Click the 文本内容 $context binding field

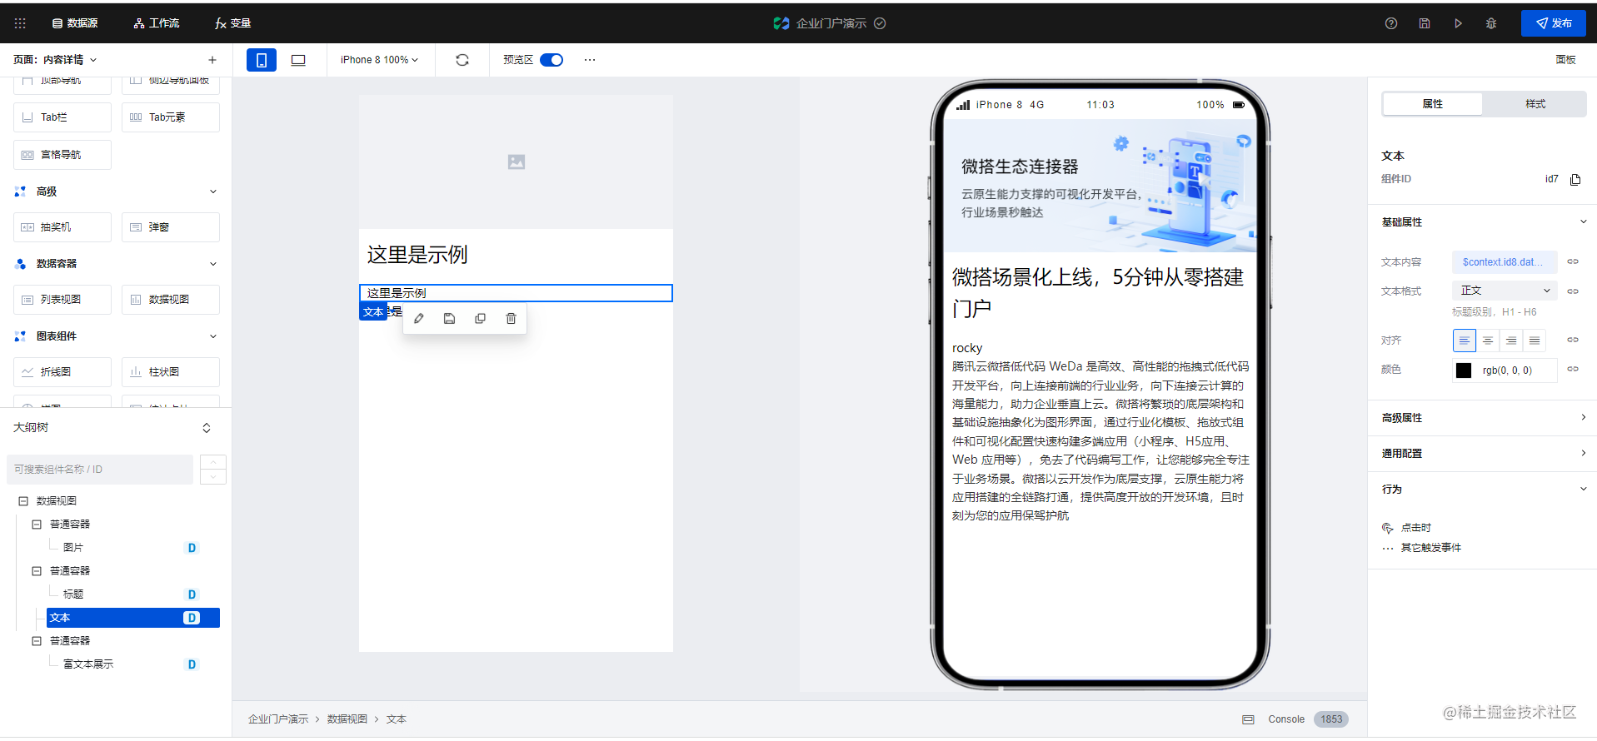coord(1505,262)
